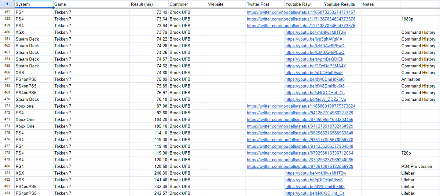The width and height of the screenshot is (440, 196).
Task: Open YouTube link youtu.be/jyp5ghAVgMA
Action: point(314,39)
